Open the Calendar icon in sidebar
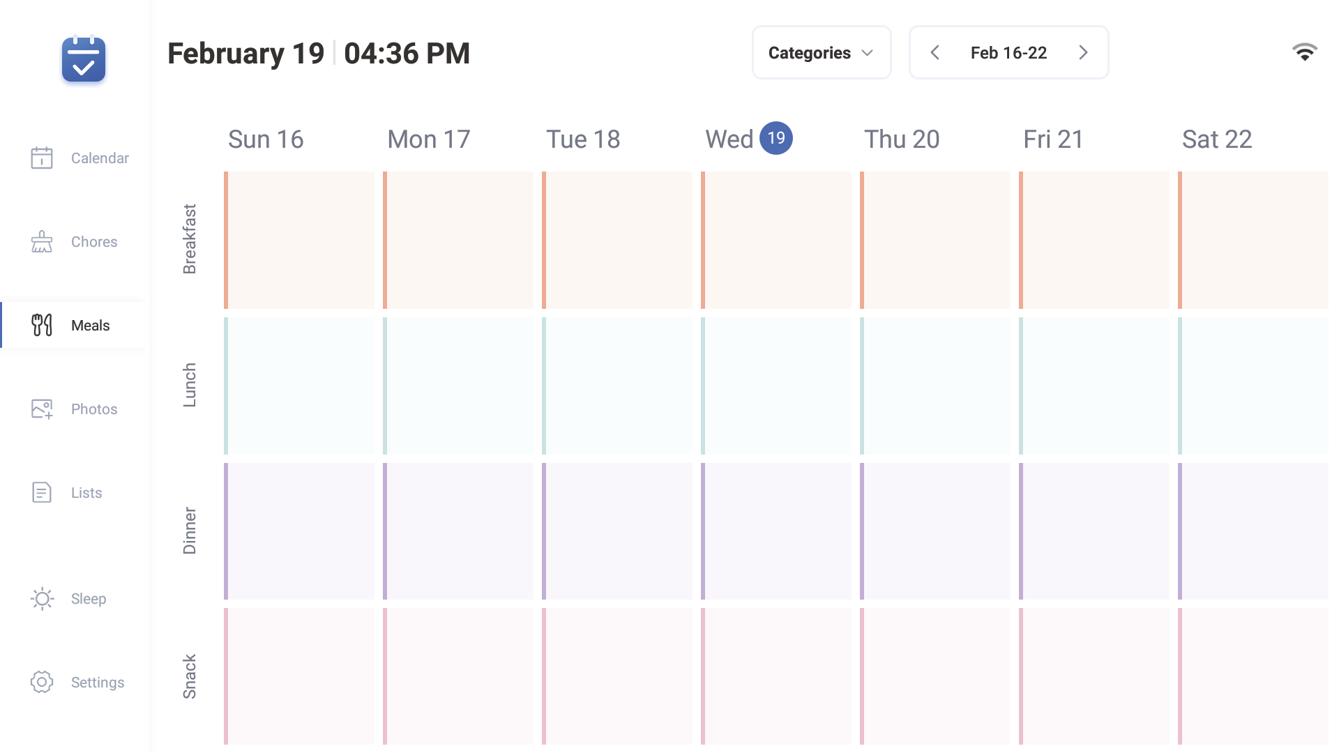This screenshot has height=753, width=1339. [42, 158]
